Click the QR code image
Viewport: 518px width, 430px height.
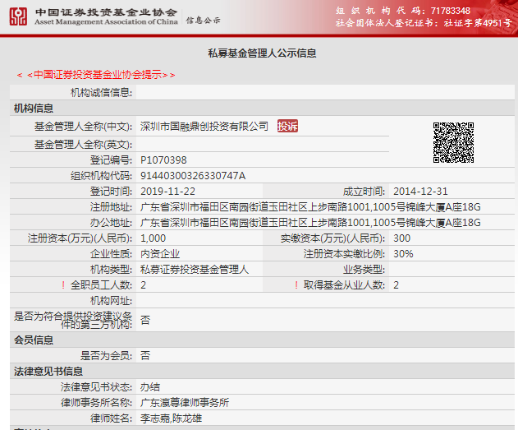pyautogui.click(x=453, y=142)
